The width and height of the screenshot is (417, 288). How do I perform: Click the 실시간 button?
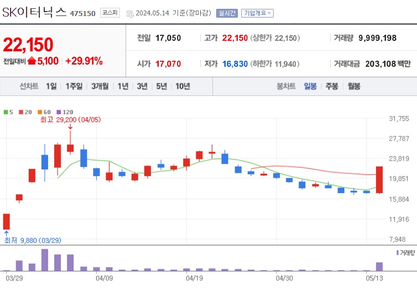click(x=227, y=13)
